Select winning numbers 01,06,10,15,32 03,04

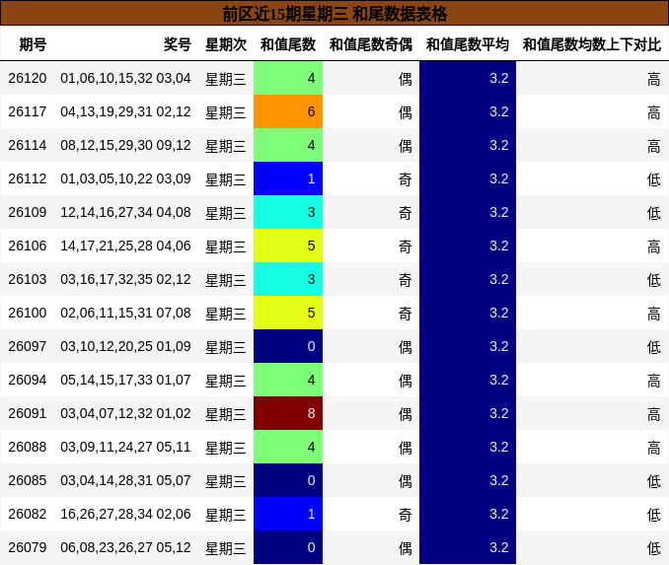[125, 78]
